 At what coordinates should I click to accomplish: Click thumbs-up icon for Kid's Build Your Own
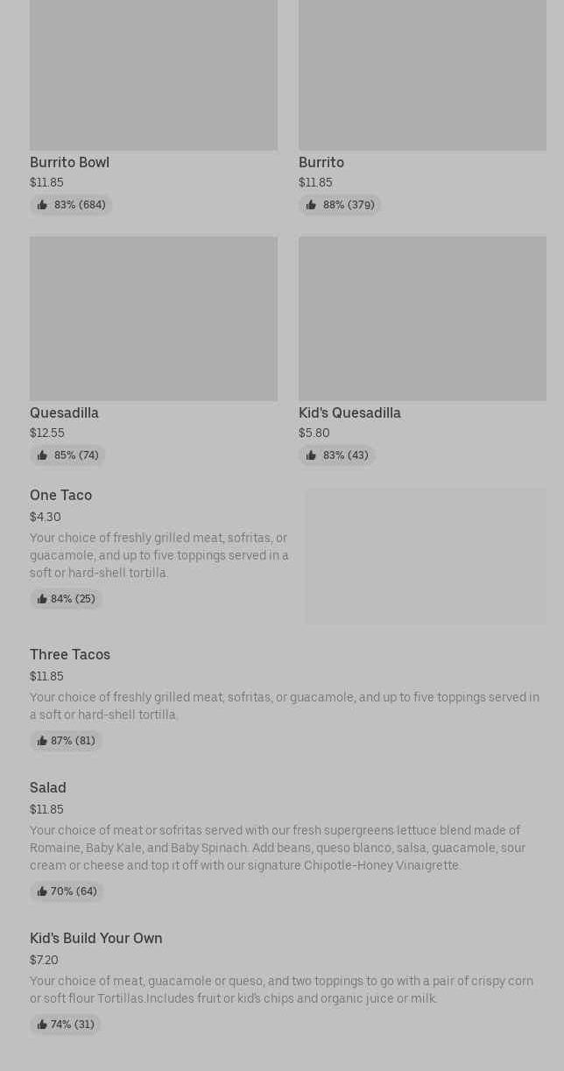point(42,1025)
